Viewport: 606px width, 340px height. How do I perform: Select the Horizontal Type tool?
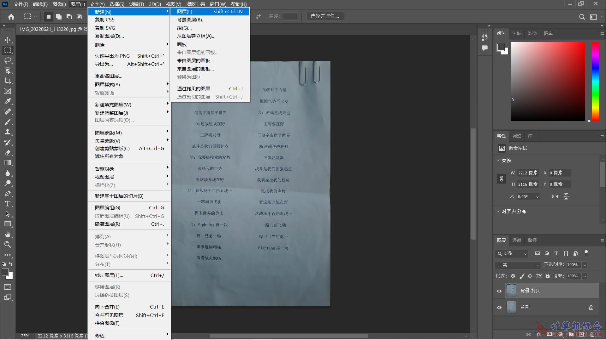[x=8, y=204]
